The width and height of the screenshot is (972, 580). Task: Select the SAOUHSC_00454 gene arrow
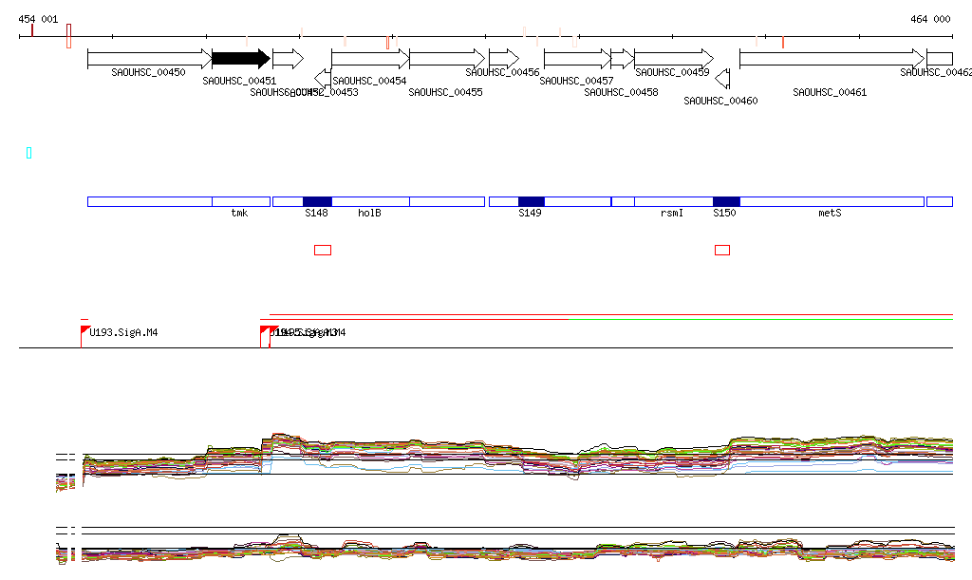coord(370,59)
